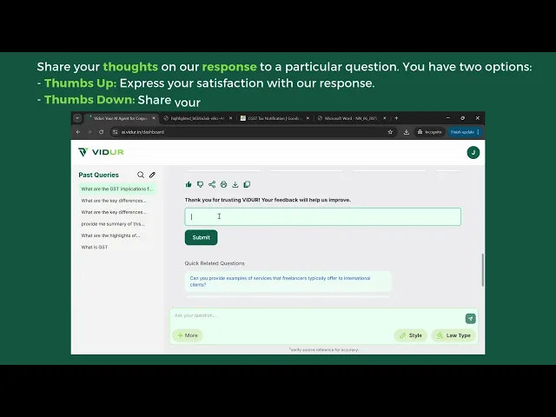This screenshot has height=417, width=556.
Task: Close the CGST Tax Notification tab
Action: (x=308, y=118)
